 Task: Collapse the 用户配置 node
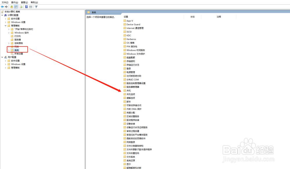(2, 57)
